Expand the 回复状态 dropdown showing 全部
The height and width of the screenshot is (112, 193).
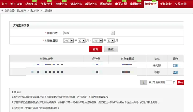(x=89, y=33)
